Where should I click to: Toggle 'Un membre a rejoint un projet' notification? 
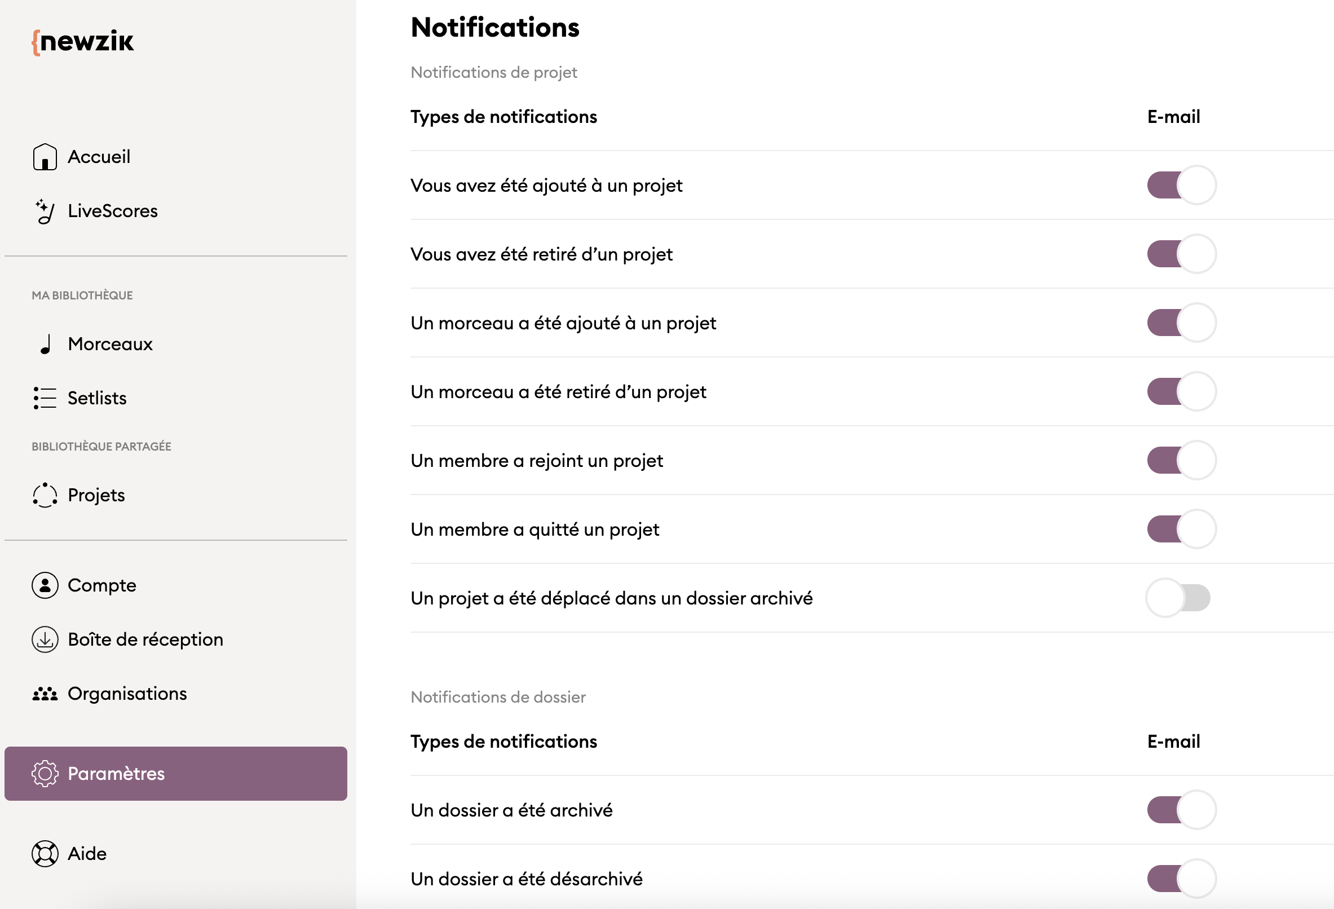click(x=1181, y=460)
